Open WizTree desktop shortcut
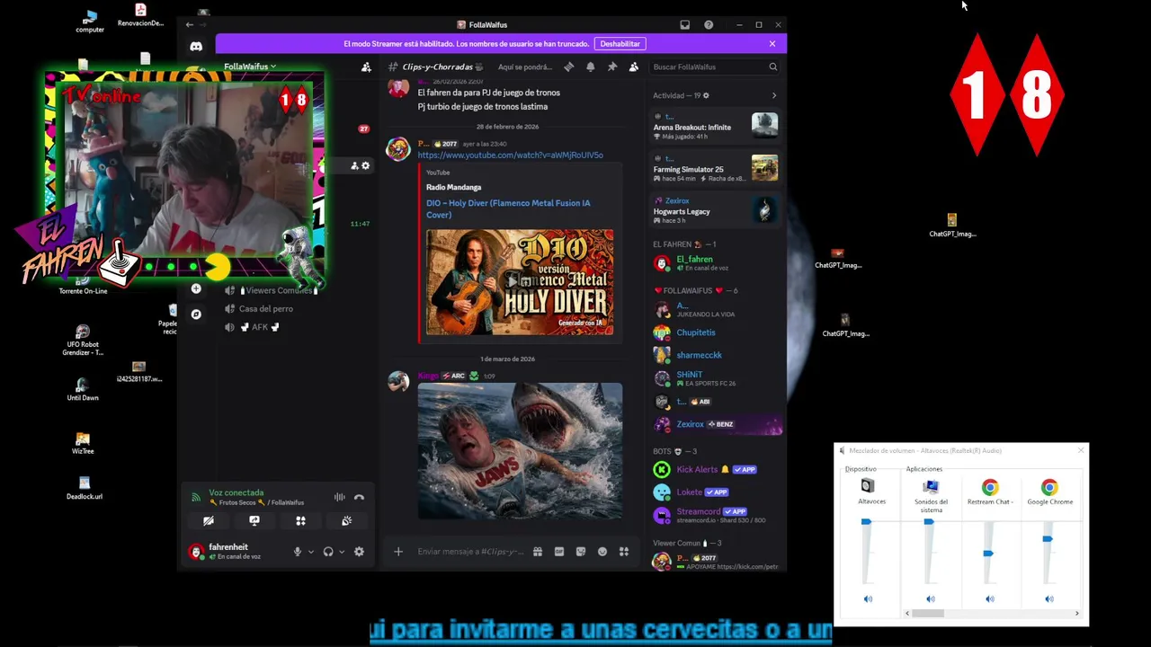The height and width of the screenshot is (647, 1151). [x=83, y=443]
